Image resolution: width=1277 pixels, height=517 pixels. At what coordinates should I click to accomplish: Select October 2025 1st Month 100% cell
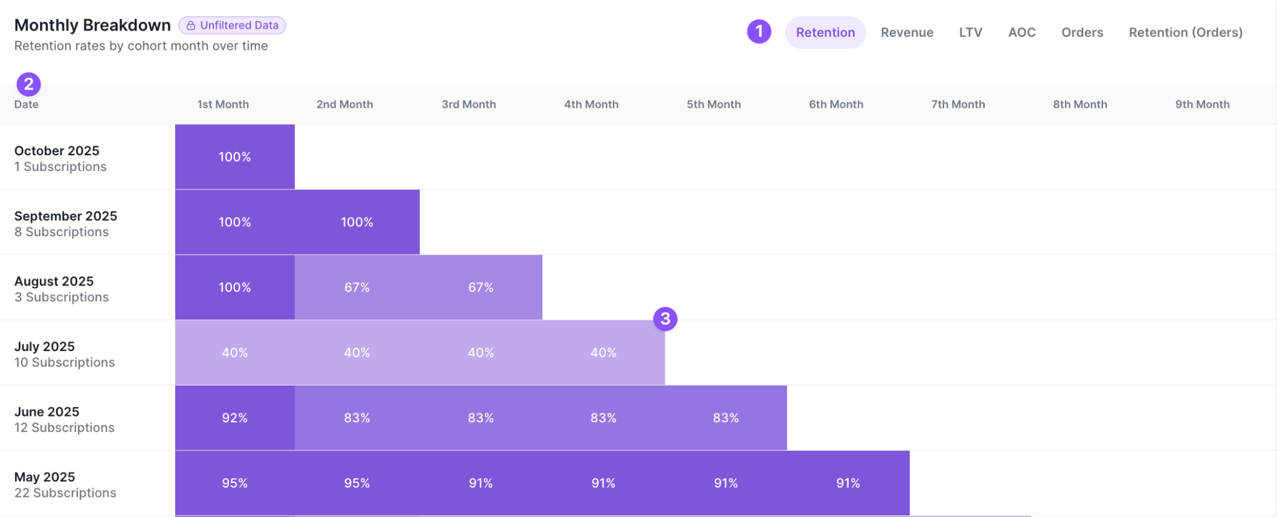tap(235, 157)
